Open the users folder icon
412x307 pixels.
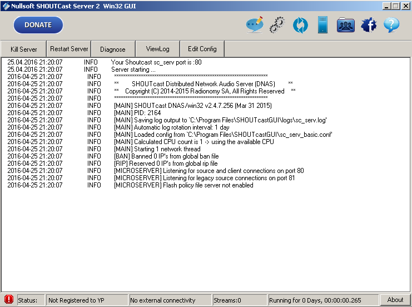point(345,25)
